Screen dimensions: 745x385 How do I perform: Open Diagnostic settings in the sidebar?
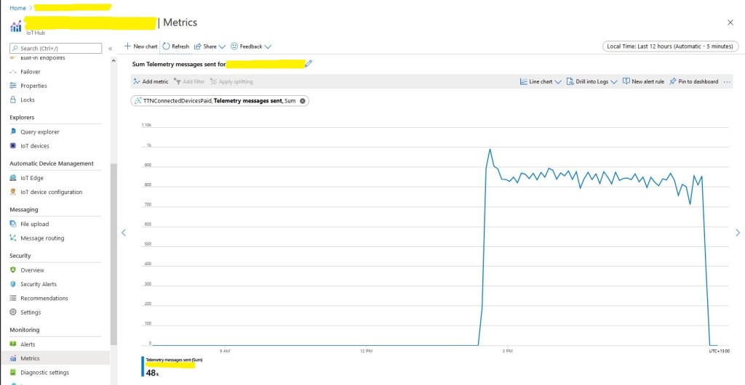[x=44, y=373]
